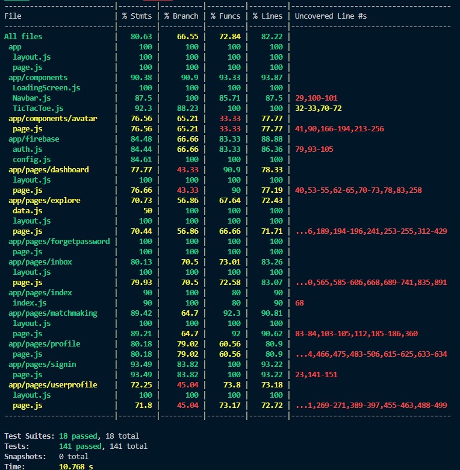
Task: Click the app/pages/signin directory name
Action: 42,365
